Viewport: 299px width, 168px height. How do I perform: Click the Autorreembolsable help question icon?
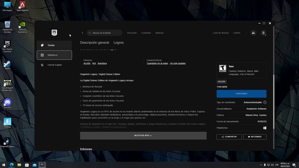coord(265,103)
